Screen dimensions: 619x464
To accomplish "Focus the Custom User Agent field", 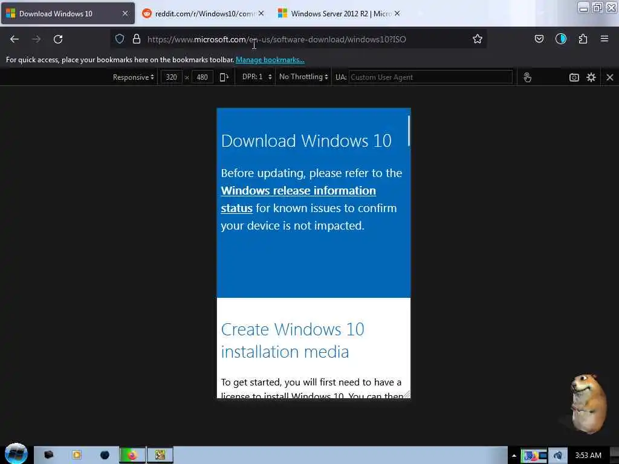I will (x=430, y=77).
